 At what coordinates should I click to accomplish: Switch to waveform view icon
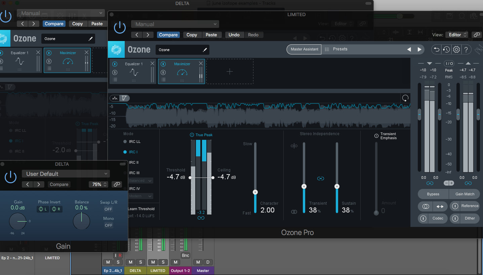tap(115, 98)
